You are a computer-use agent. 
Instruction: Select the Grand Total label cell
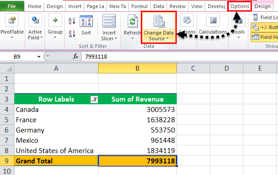coord(56,161)
